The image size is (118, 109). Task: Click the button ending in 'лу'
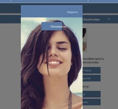[92, 94]
